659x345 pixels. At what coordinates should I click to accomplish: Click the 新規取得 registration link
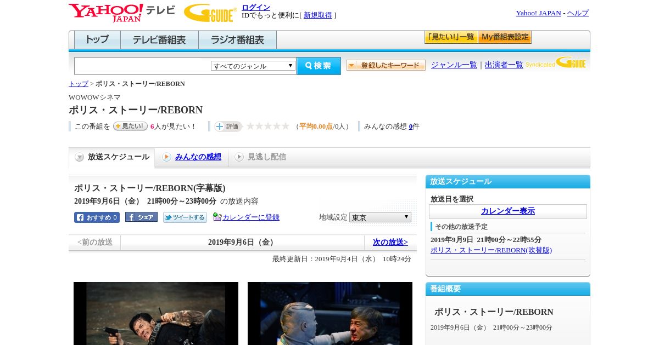point(318,15)
